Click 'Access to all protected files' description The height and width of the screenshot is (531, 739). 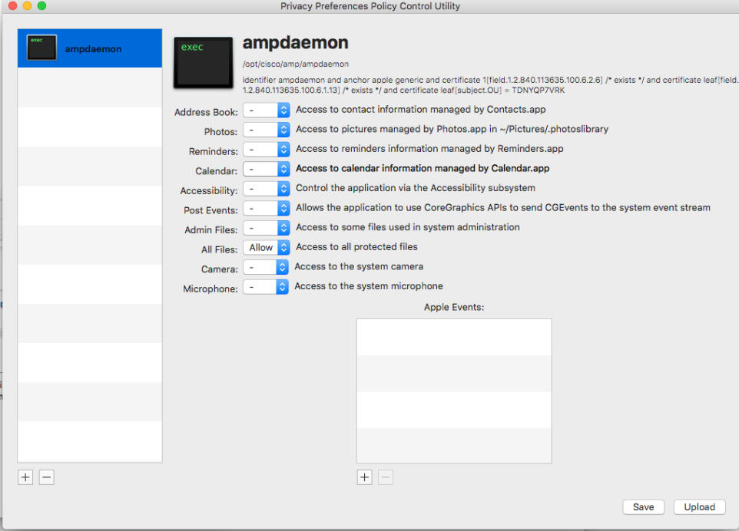point(356,246)
